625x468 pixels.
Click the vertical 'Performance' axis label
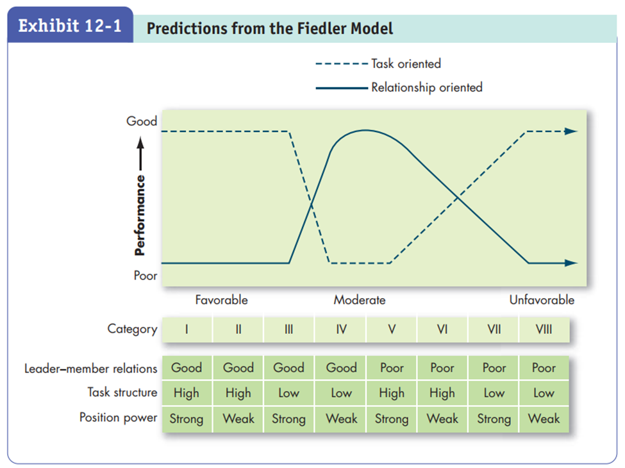point(141,215)
